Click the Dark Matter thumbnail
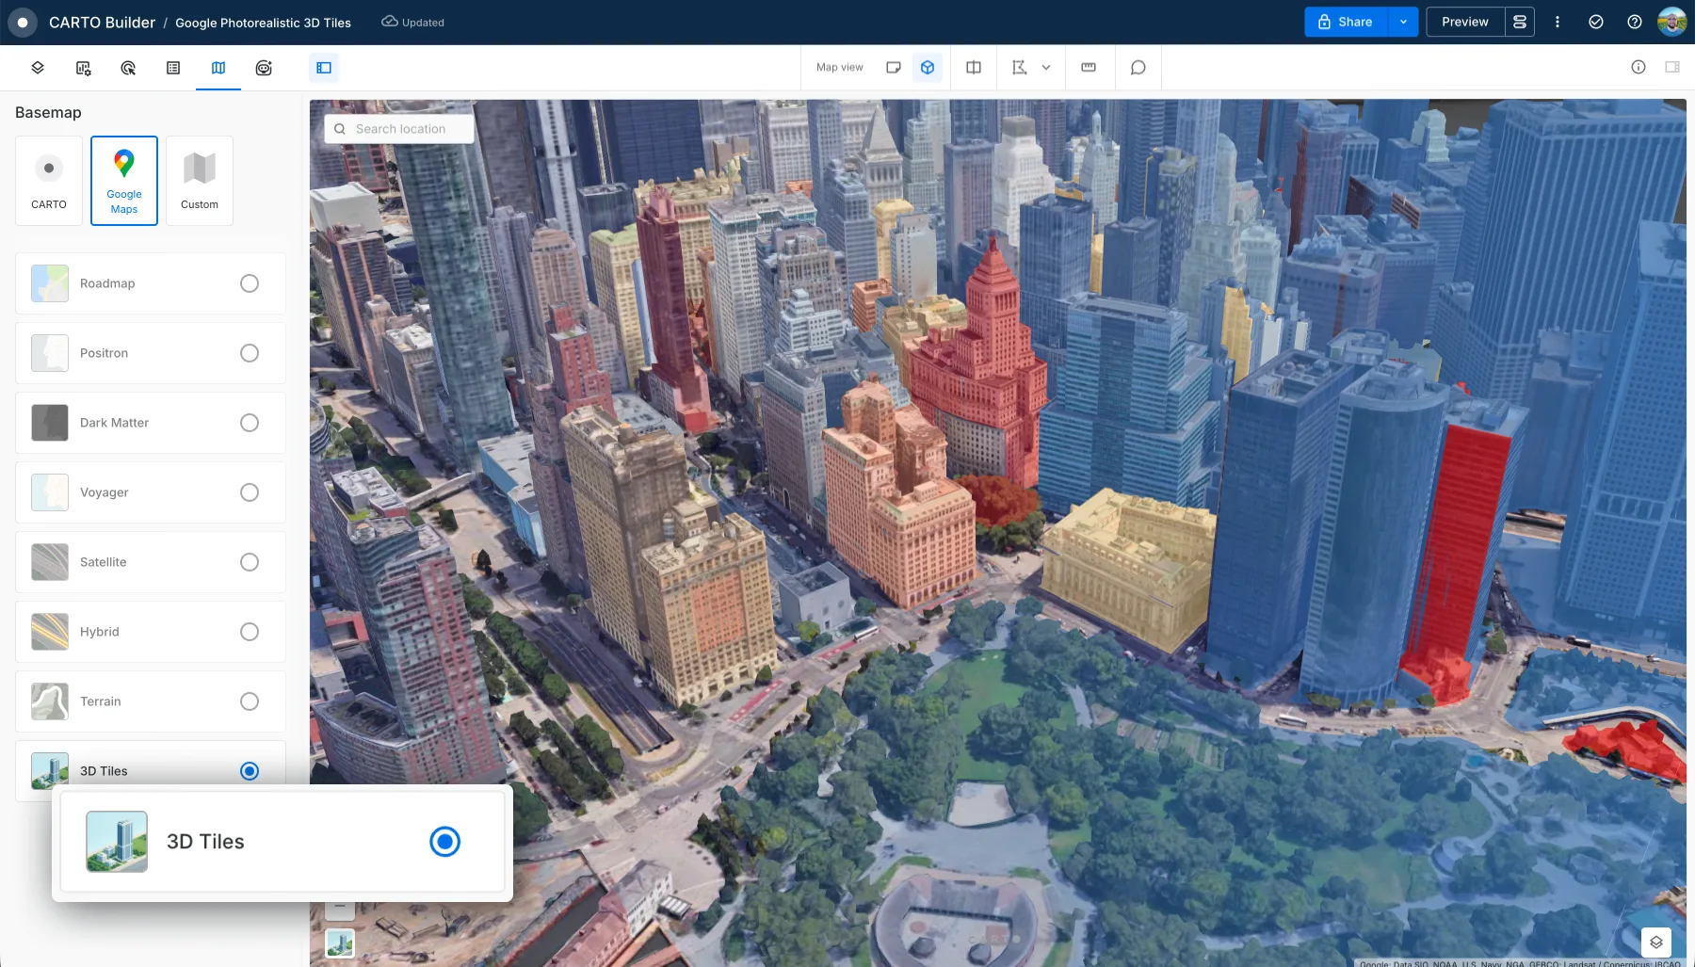This screenshot has height=967, width=1695. (x=50, y=423)
